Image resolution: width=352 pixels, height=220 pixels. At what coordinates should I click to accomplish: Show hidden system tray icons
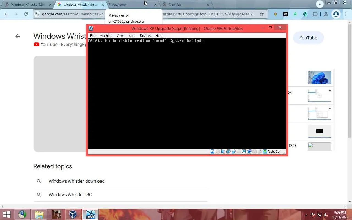click(x=306, y=215)
